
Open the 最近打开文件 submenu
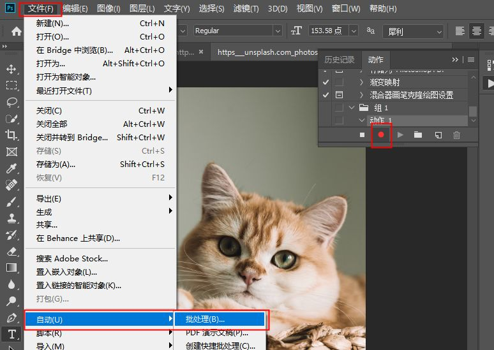(x=100, y=91)
